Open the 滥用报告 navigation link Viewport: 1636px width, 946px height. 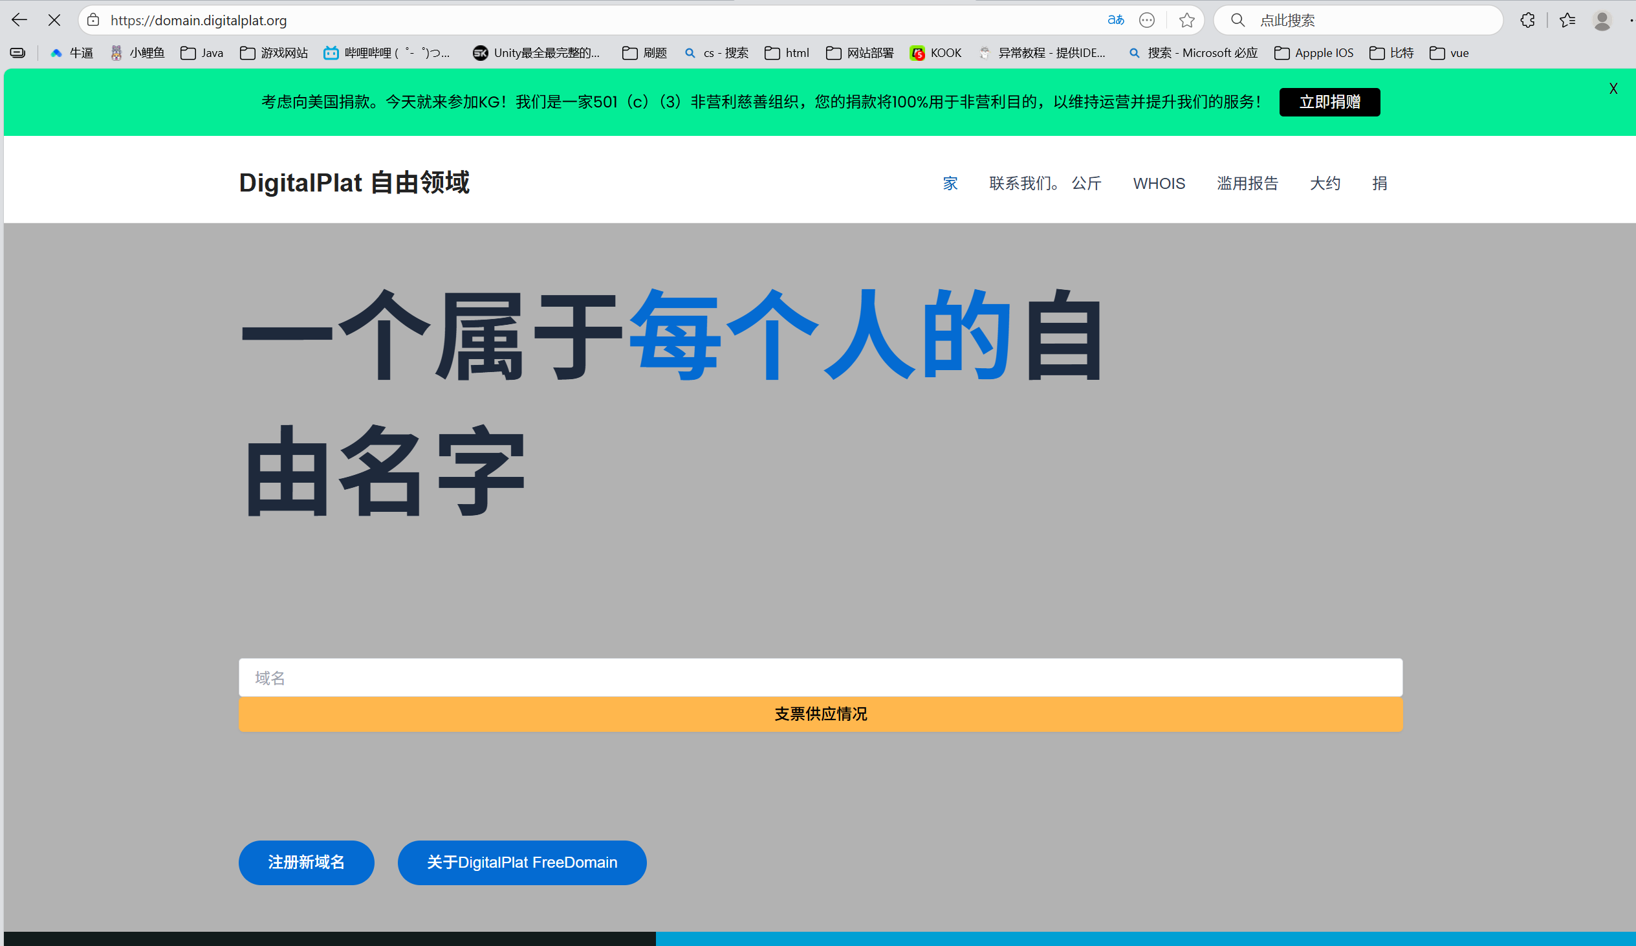1247,184
